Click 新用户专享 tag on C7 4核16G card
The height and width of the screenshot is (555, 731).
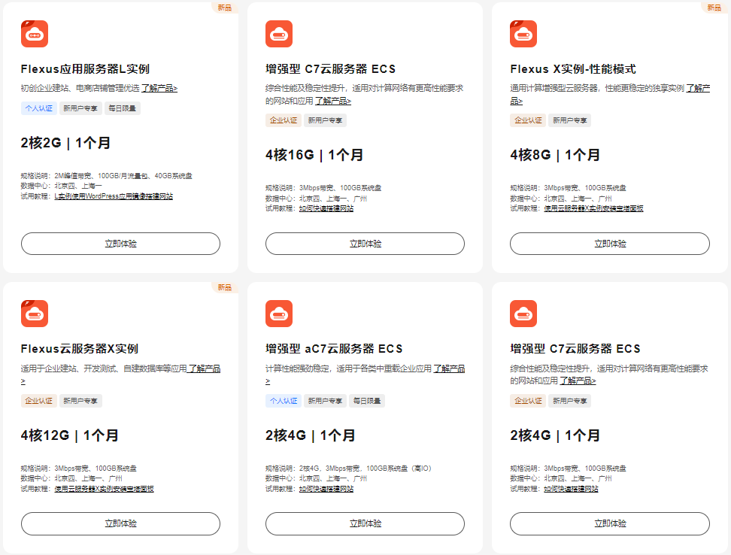pyautogui.click(x=325, y=120)
